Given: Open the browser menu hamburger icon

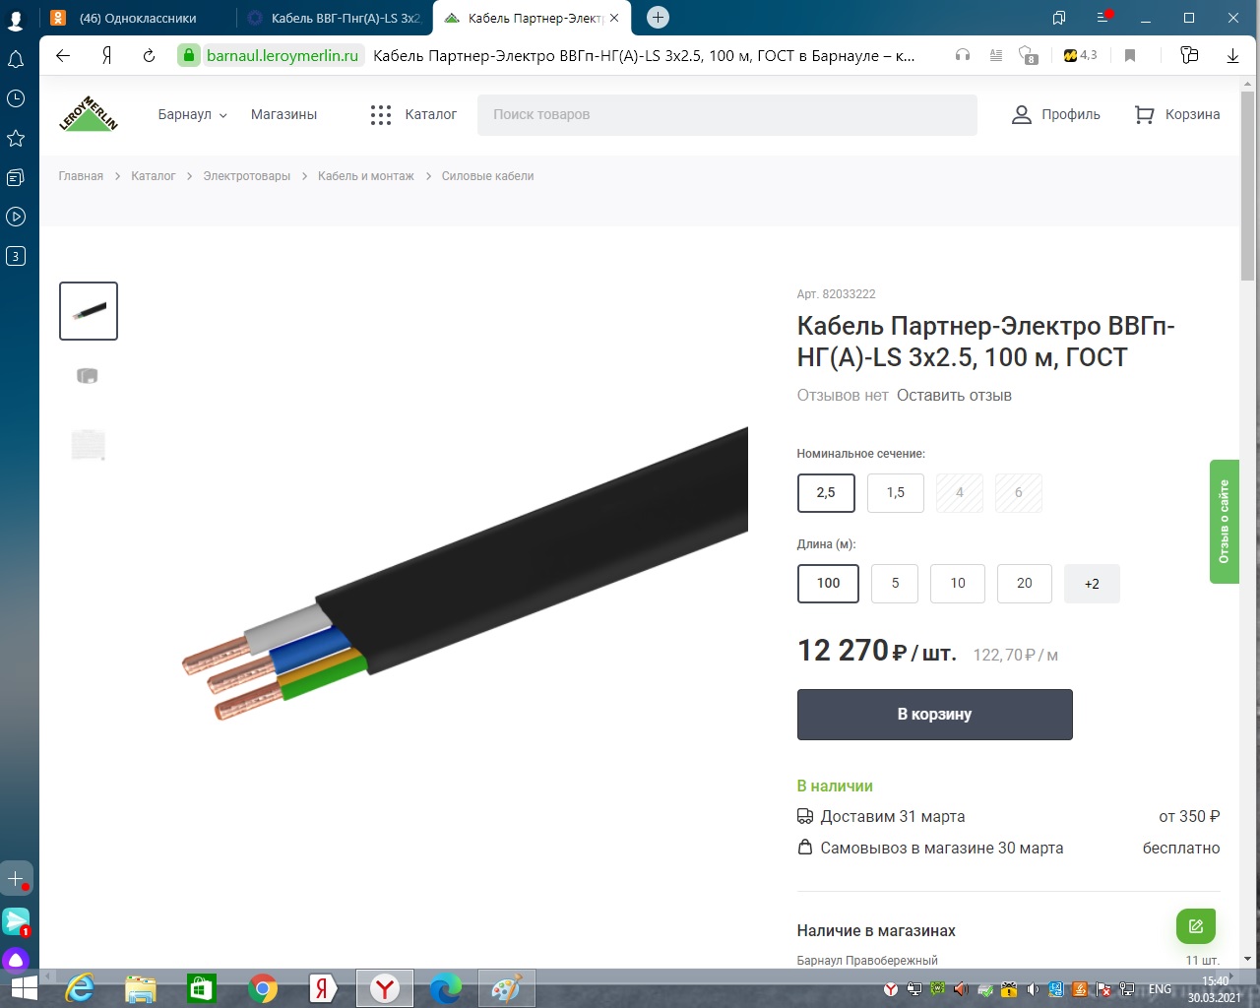Looking at the screenshot, I should [1103, 18].
